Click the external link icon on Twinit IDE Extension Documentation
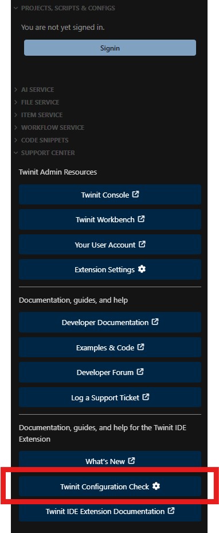Viewport: 219px width, 533px height. coord(171,511)
